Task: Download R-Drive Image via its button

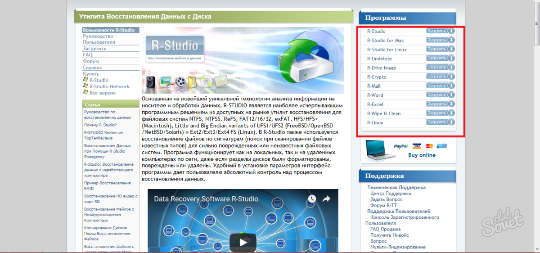Action: pos(441,68)
